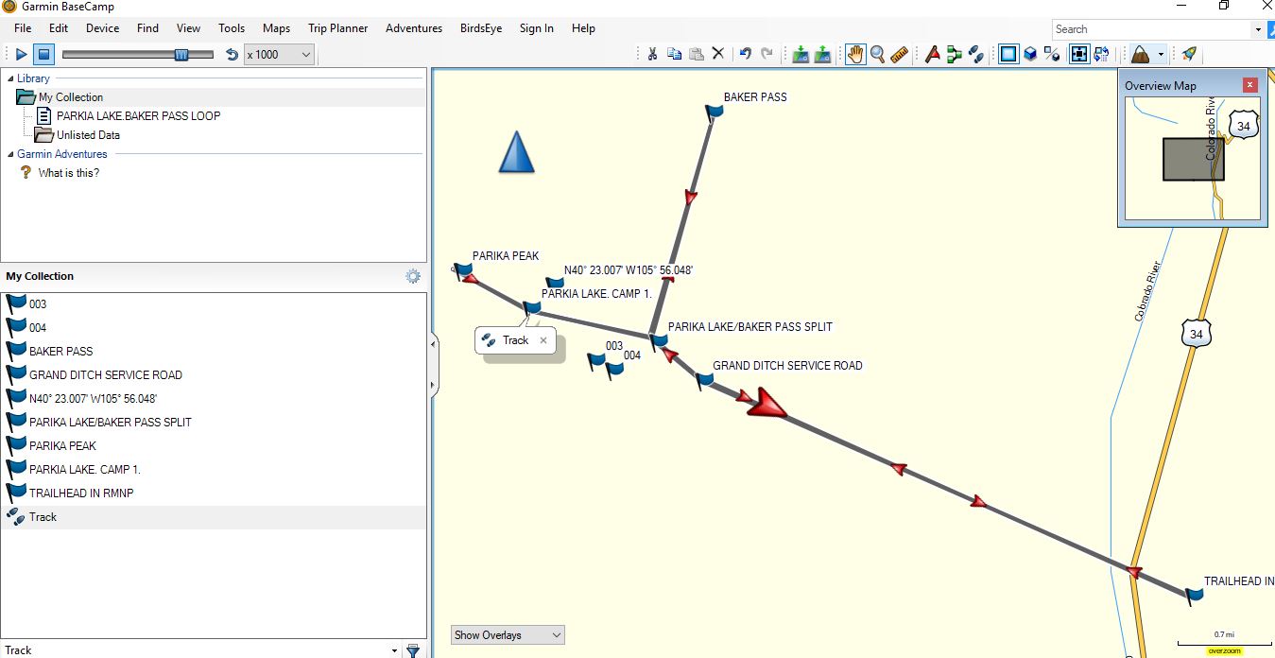Click Receive from Device icon
The image size is (1275, 658).
(x=801, y=55)
